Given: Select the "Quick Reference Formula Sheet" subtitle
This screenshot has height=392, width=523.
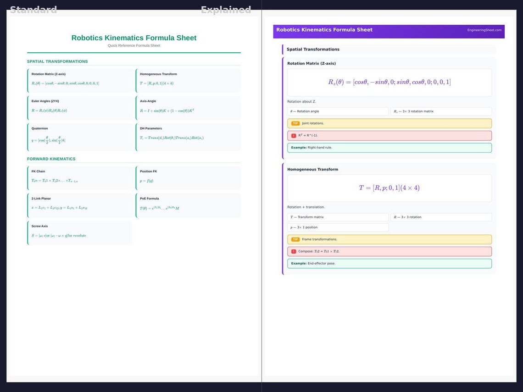Looking at the screenshot, I should 134,46.
